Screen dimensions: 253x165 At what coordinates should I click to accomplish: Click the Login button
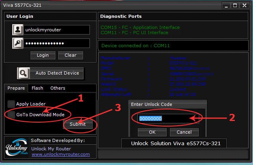pos(43,55)
